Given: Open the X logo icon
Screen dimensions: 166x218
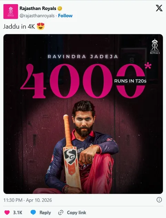Looking at the screenshot, I should (159, 8).
